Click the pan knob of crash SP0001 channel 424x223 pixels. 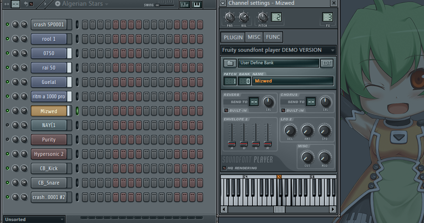coord(15,24)
